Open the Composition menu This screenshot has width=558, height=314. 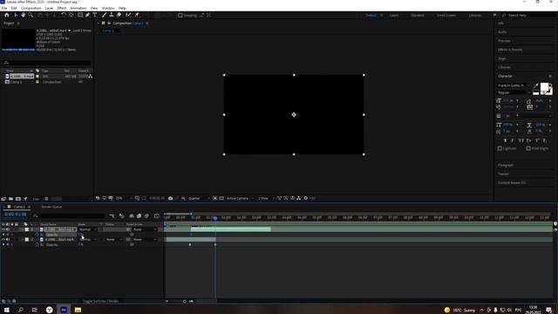pyautogui.click(x=31, y=8)
